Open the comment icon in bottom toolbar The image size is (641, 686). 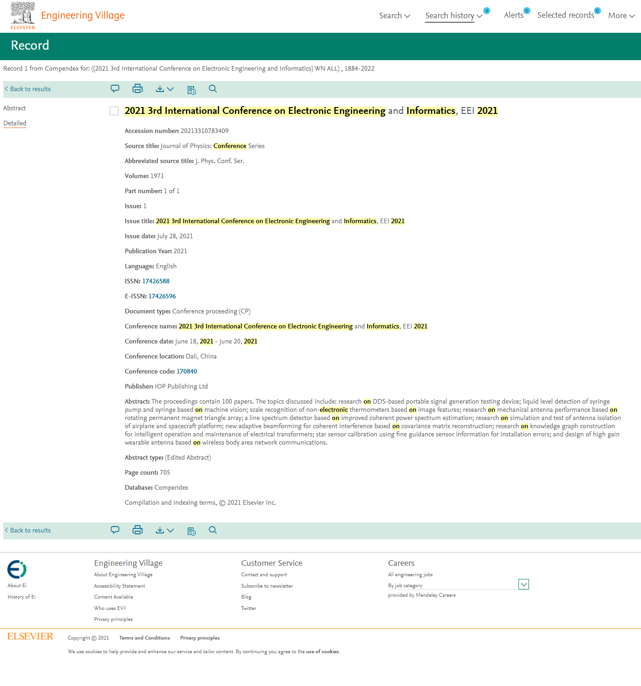coord(115,530)
